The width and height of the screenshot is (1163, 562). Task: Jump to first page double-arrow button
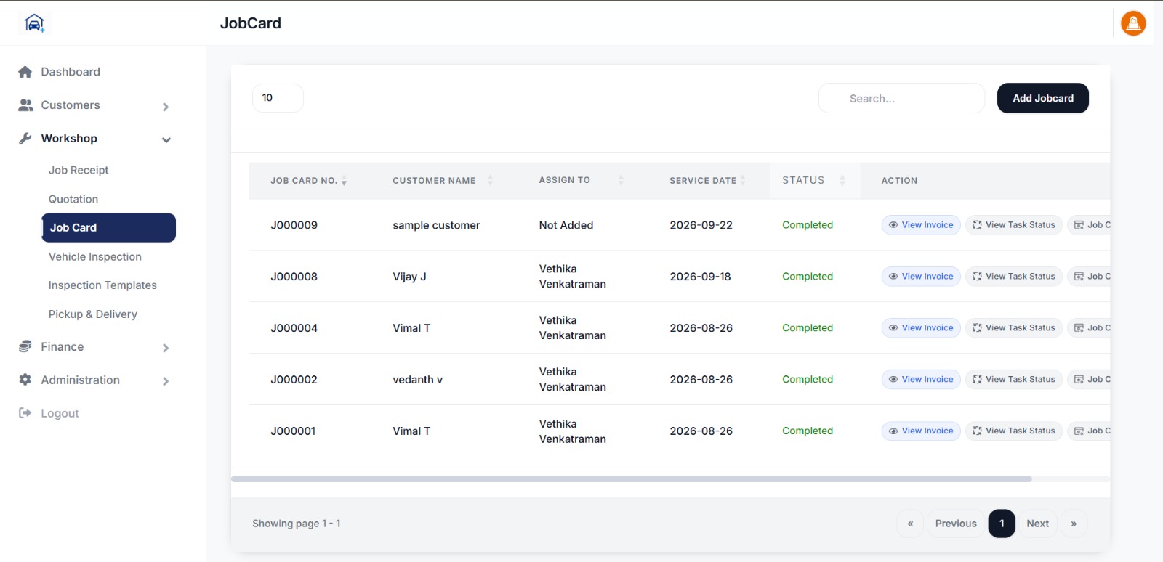(910, 524)
